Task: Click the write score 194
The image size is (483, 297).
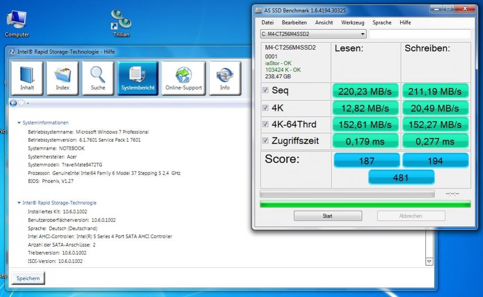Action: [x=435, y=160]
